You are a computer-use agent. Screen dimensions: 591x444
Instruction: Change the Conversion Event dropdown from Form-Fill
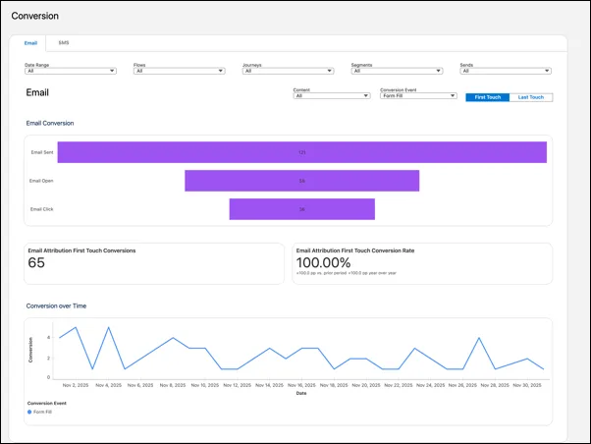tap(417, 96)
